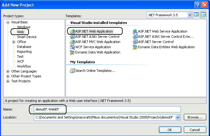Select the Workflow project type
Viewport: 210px width, 136px height.
24,66
